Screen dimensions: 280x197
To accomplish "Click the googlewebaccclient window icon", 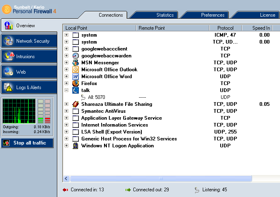I will 76,49.
